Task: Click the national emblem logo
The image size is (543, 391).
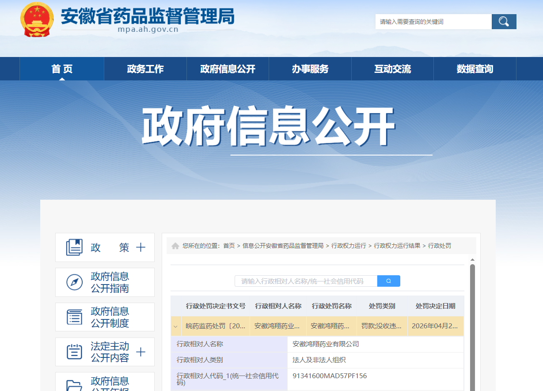Action: 37,20
